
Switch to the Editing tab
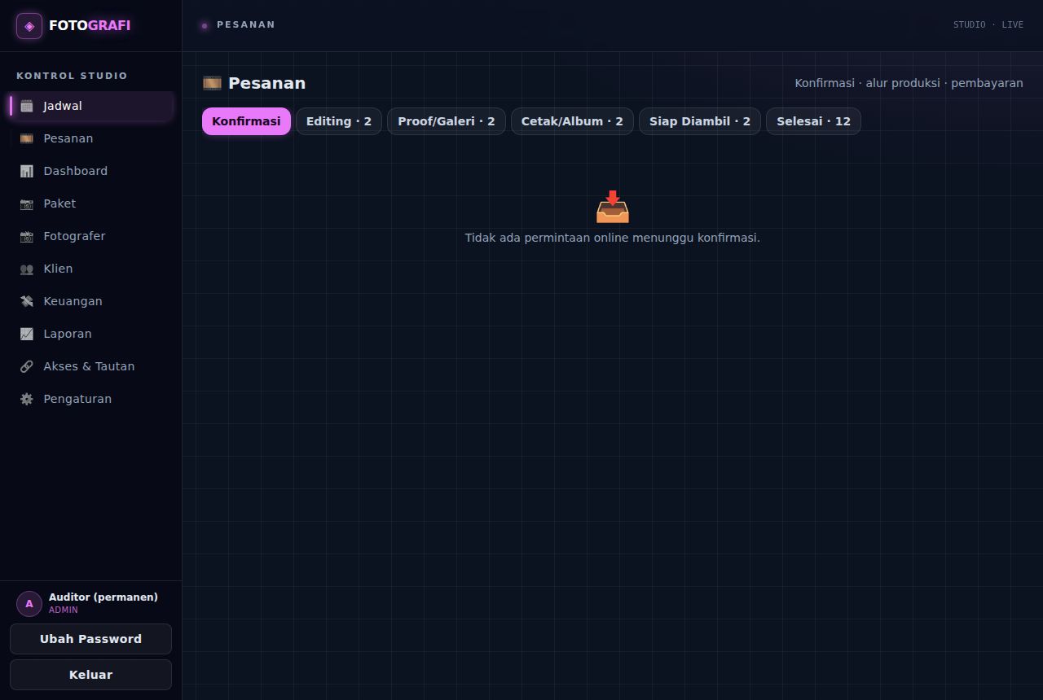coord(339,121)
